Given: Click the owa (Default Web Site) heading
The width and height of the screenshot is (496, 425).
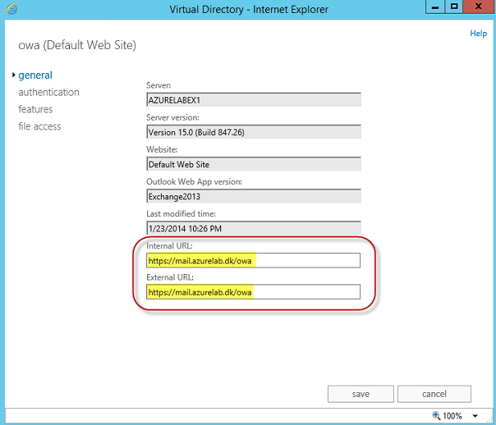Looking at the screenshot, I should (77, 45).
